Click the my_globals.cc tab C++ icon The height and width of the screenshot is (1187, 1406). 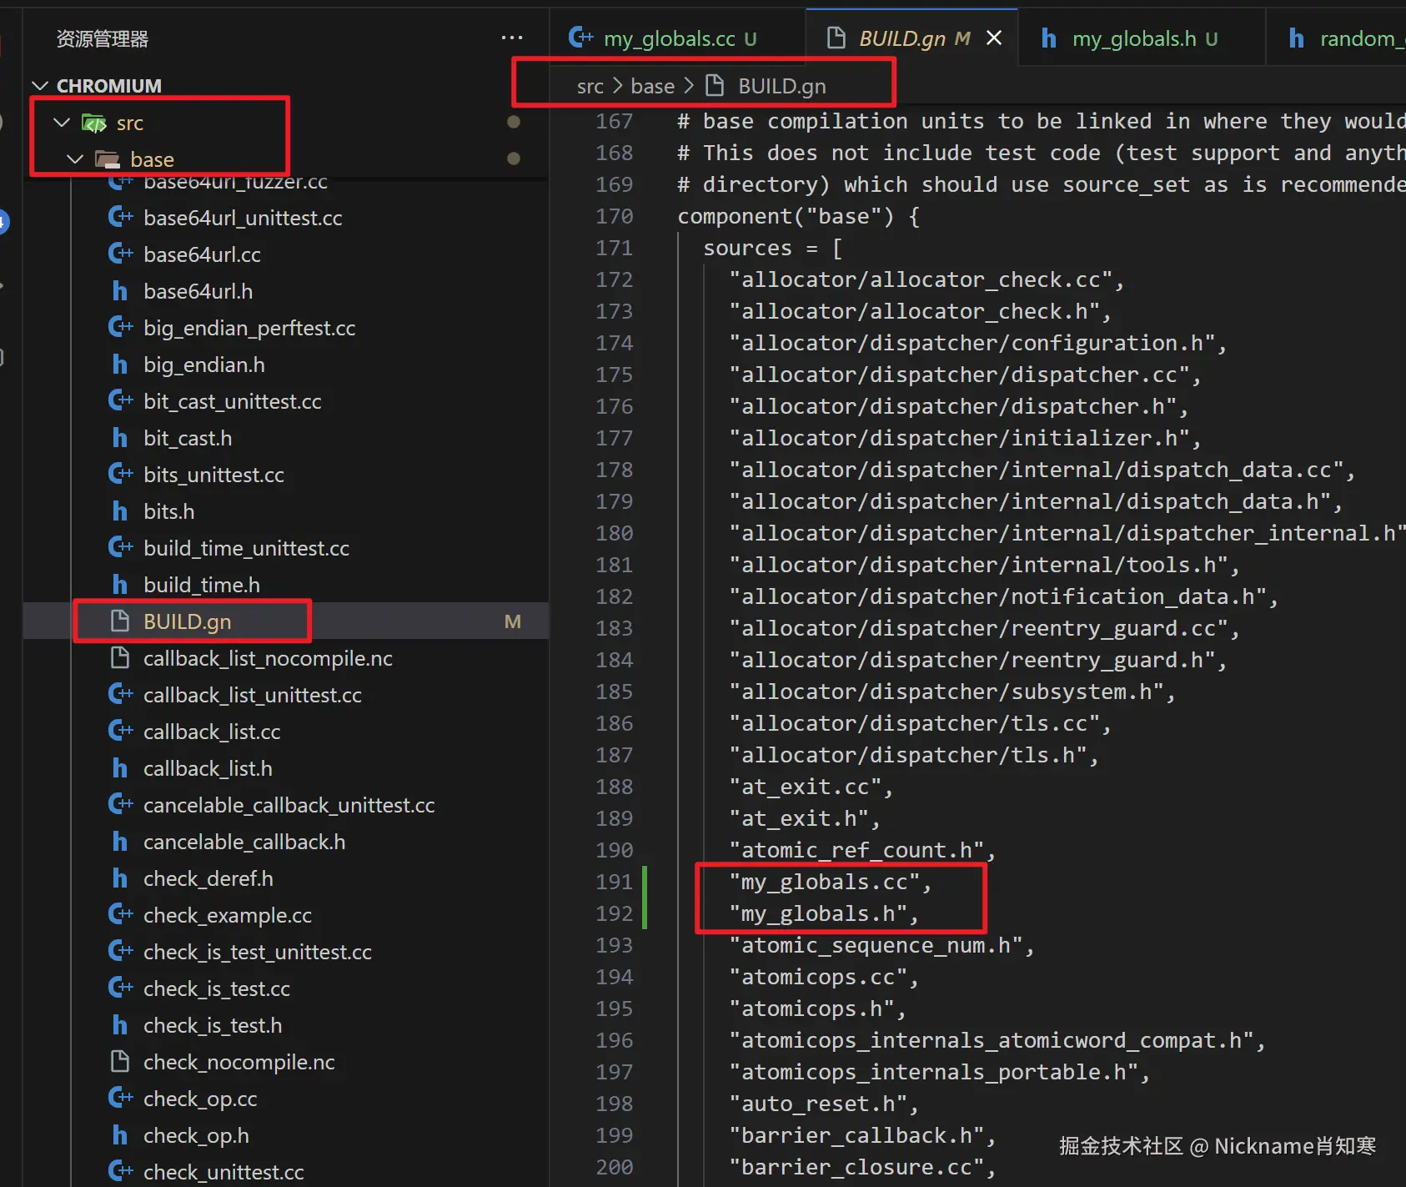click(x=580, y=38)
